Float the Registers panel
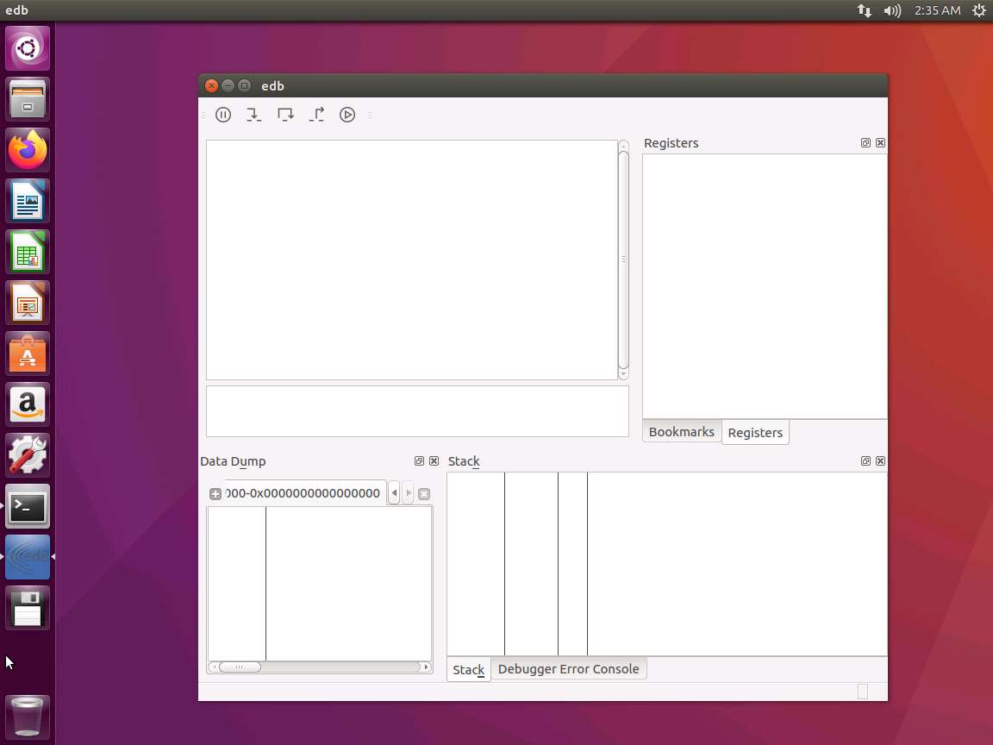993x745 pixels. tap(865, 143)
